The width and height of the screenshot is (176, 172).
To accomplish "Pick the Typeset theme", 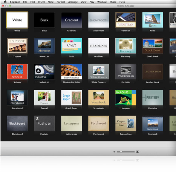I will point(17,46).
